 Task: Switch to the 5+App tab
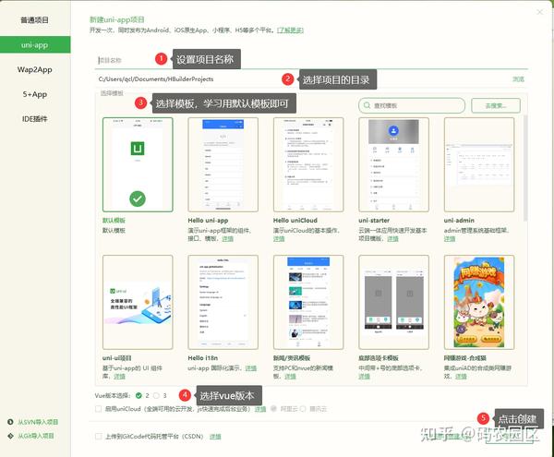pyautogui.click(x=35, y=94)
